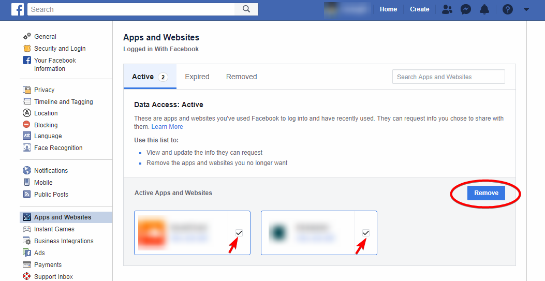The height and width of the screenshot is (281, 545).
Task: Open the Friend Requests icon
Action: pyautogui.click(x=447, y=9)
